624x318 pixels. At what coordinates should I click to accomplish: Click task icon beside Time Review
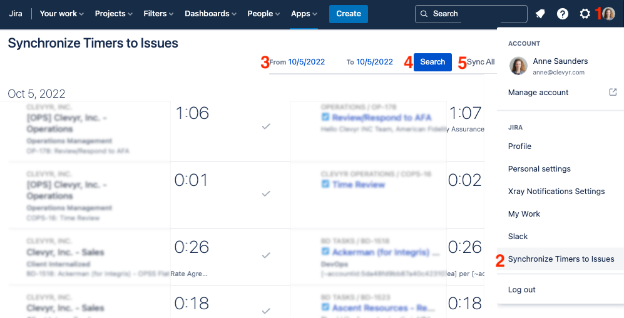click(325, 184)
